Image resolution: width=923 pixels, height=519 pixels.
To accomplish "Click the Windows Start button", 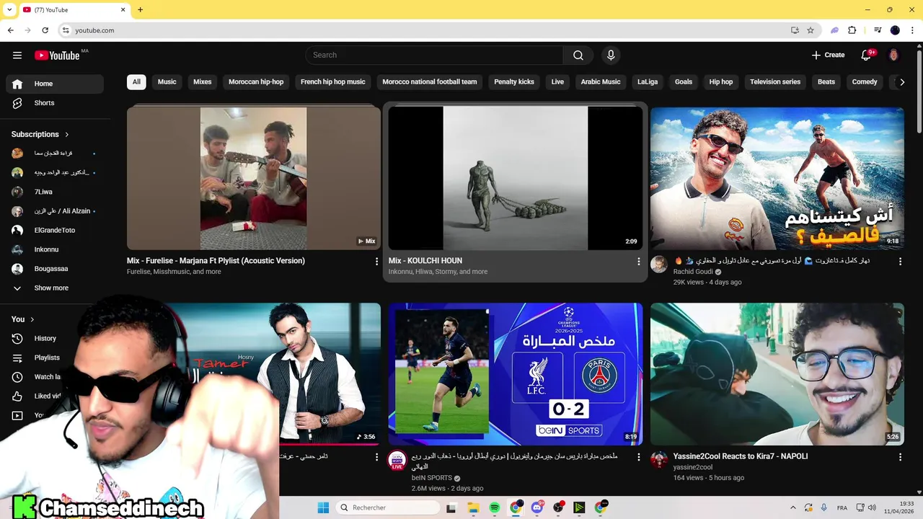I will point(323,507).
